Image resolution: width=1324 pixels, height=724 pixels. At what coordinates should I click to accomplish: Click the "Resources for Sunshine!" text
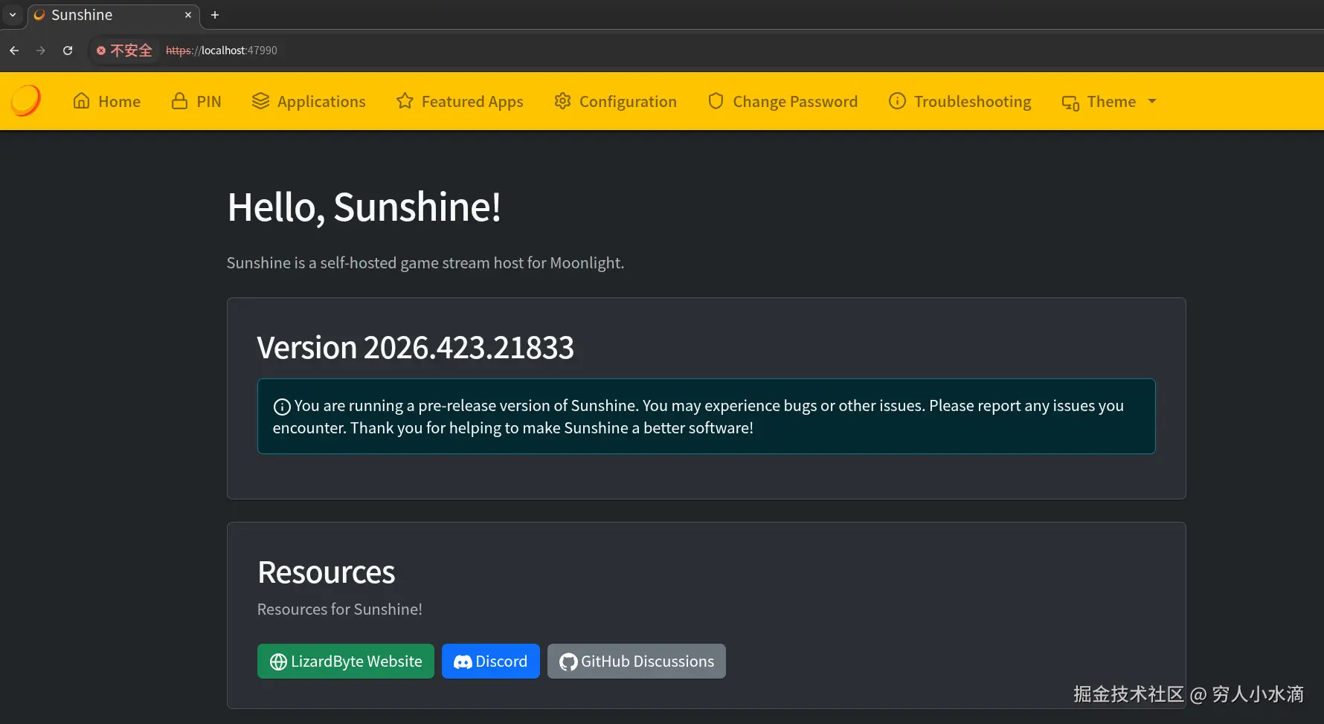340,610
